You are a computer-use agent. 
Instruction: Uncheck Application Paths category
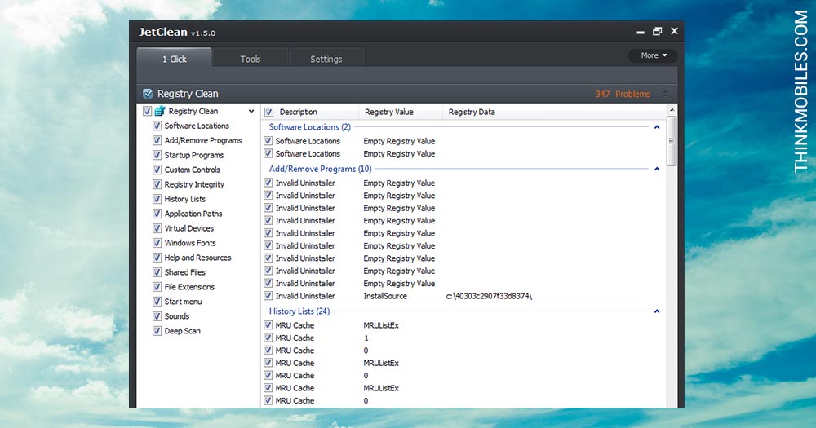157,214
